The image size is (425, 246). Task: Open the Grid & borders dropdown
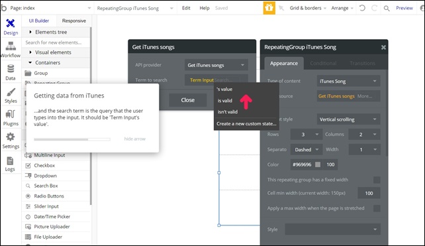tap(308, 8)
